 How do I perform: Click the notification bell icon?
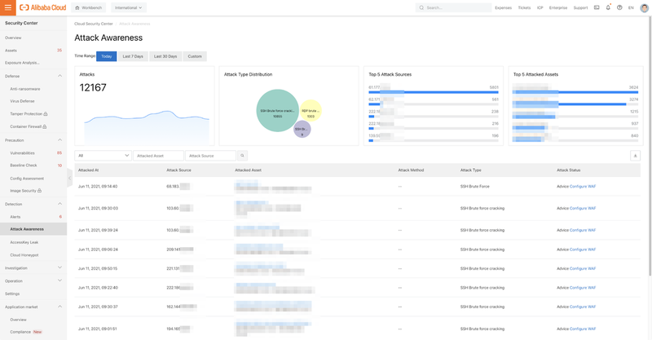click(608, 7)
